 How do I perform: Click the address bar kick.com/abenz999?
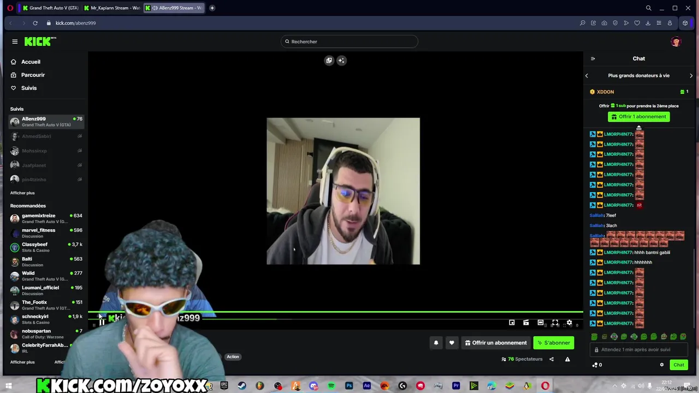tap(75, 23)
